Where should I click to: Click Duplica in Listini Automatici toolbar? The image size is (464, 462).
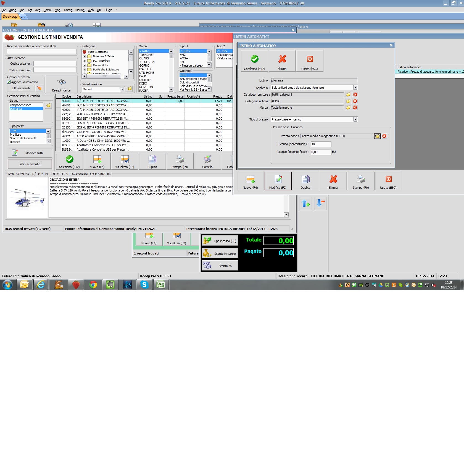tap(305, 181)
